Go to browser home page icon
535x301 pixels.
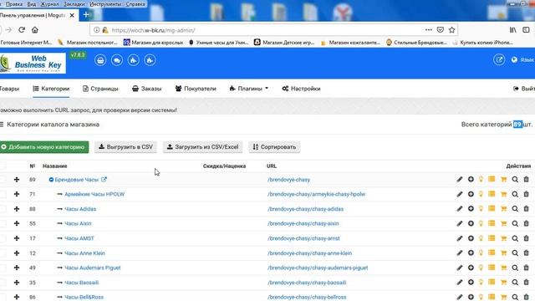35,30
